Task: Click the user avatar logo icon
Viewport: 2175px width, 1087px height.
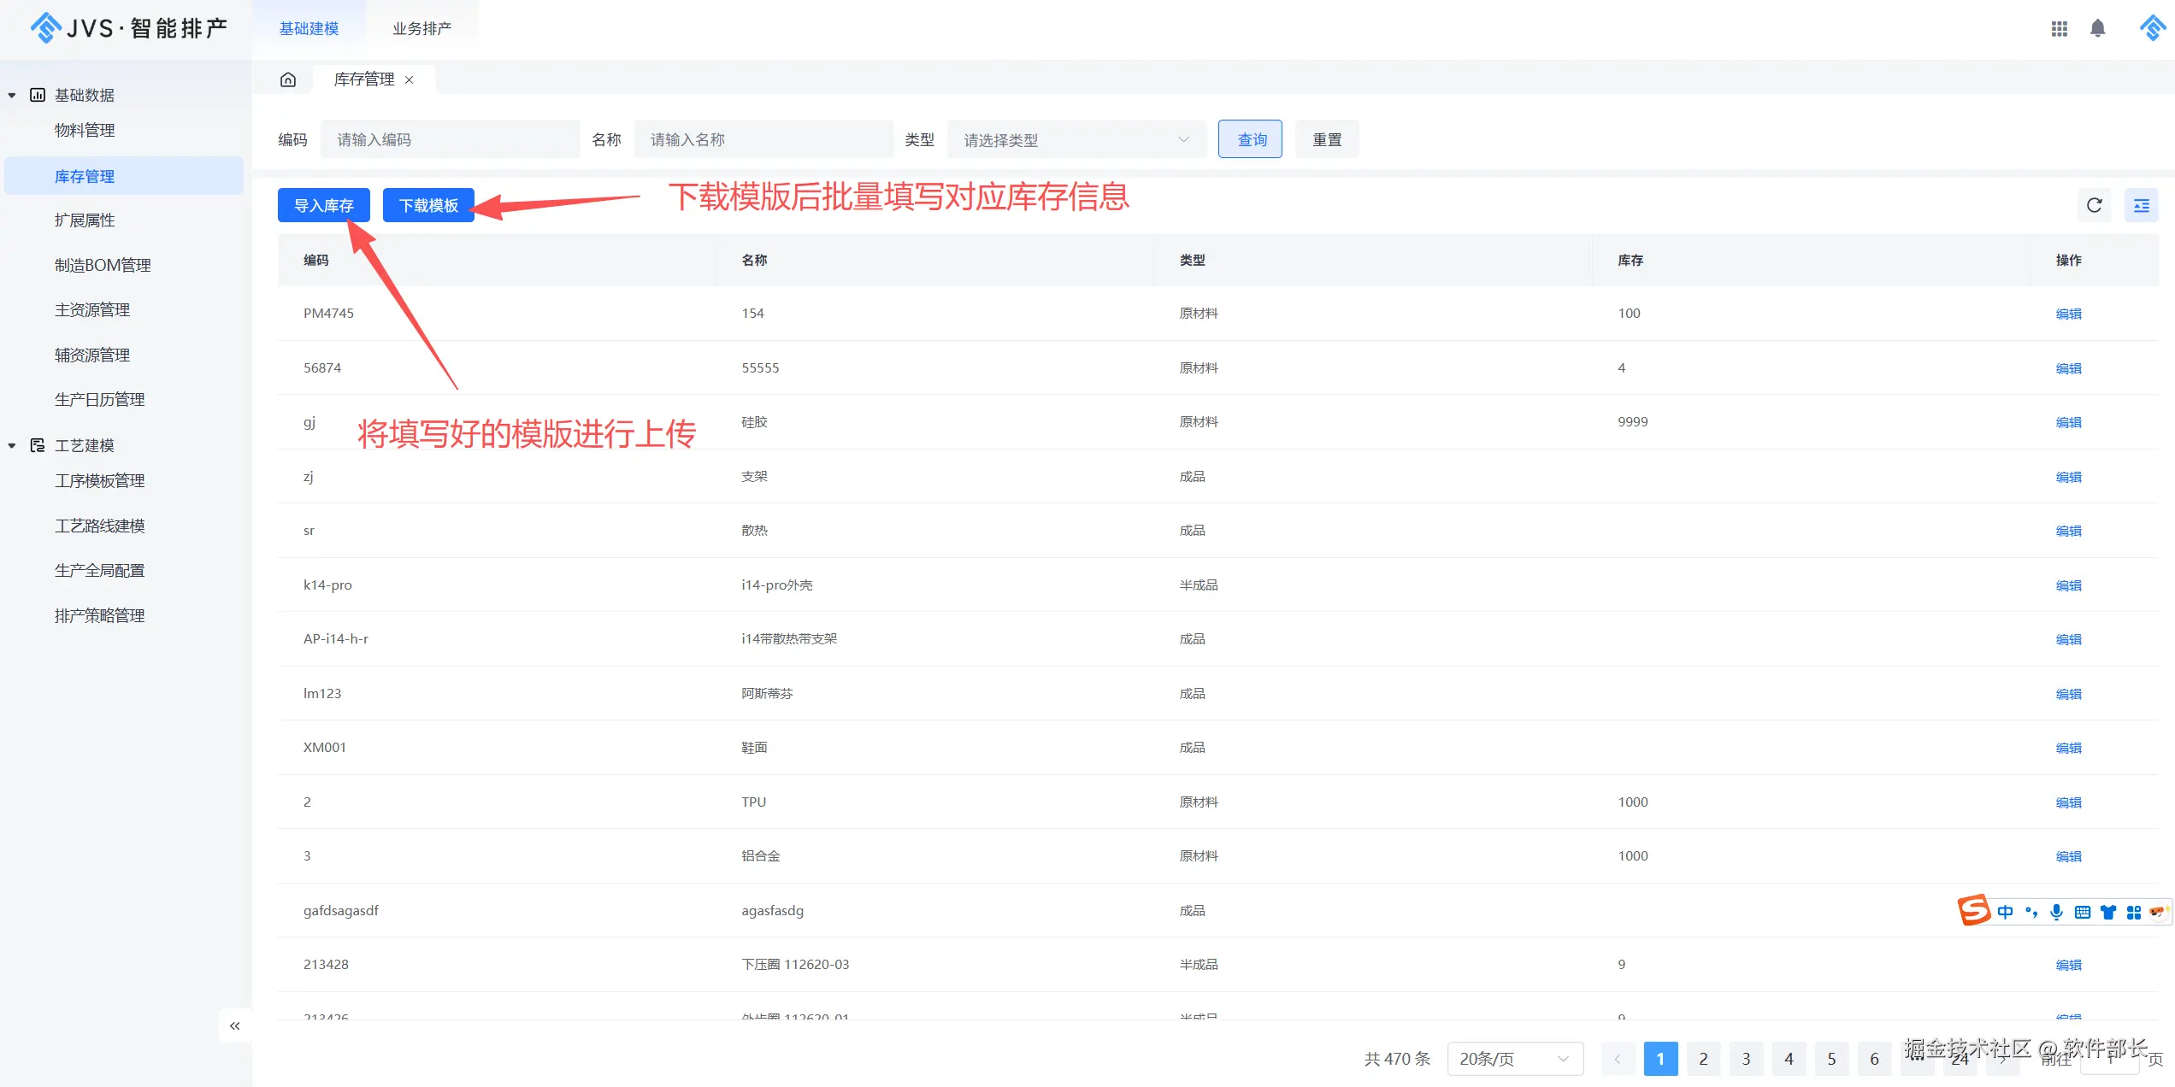Action: point(2152,28)
